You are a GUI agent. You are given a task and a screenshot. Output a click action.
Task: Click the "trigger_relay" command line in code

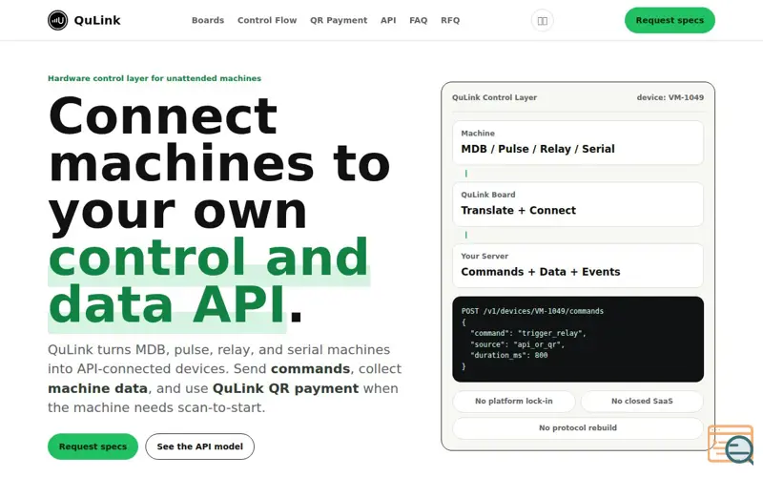[x=528, y=333]
